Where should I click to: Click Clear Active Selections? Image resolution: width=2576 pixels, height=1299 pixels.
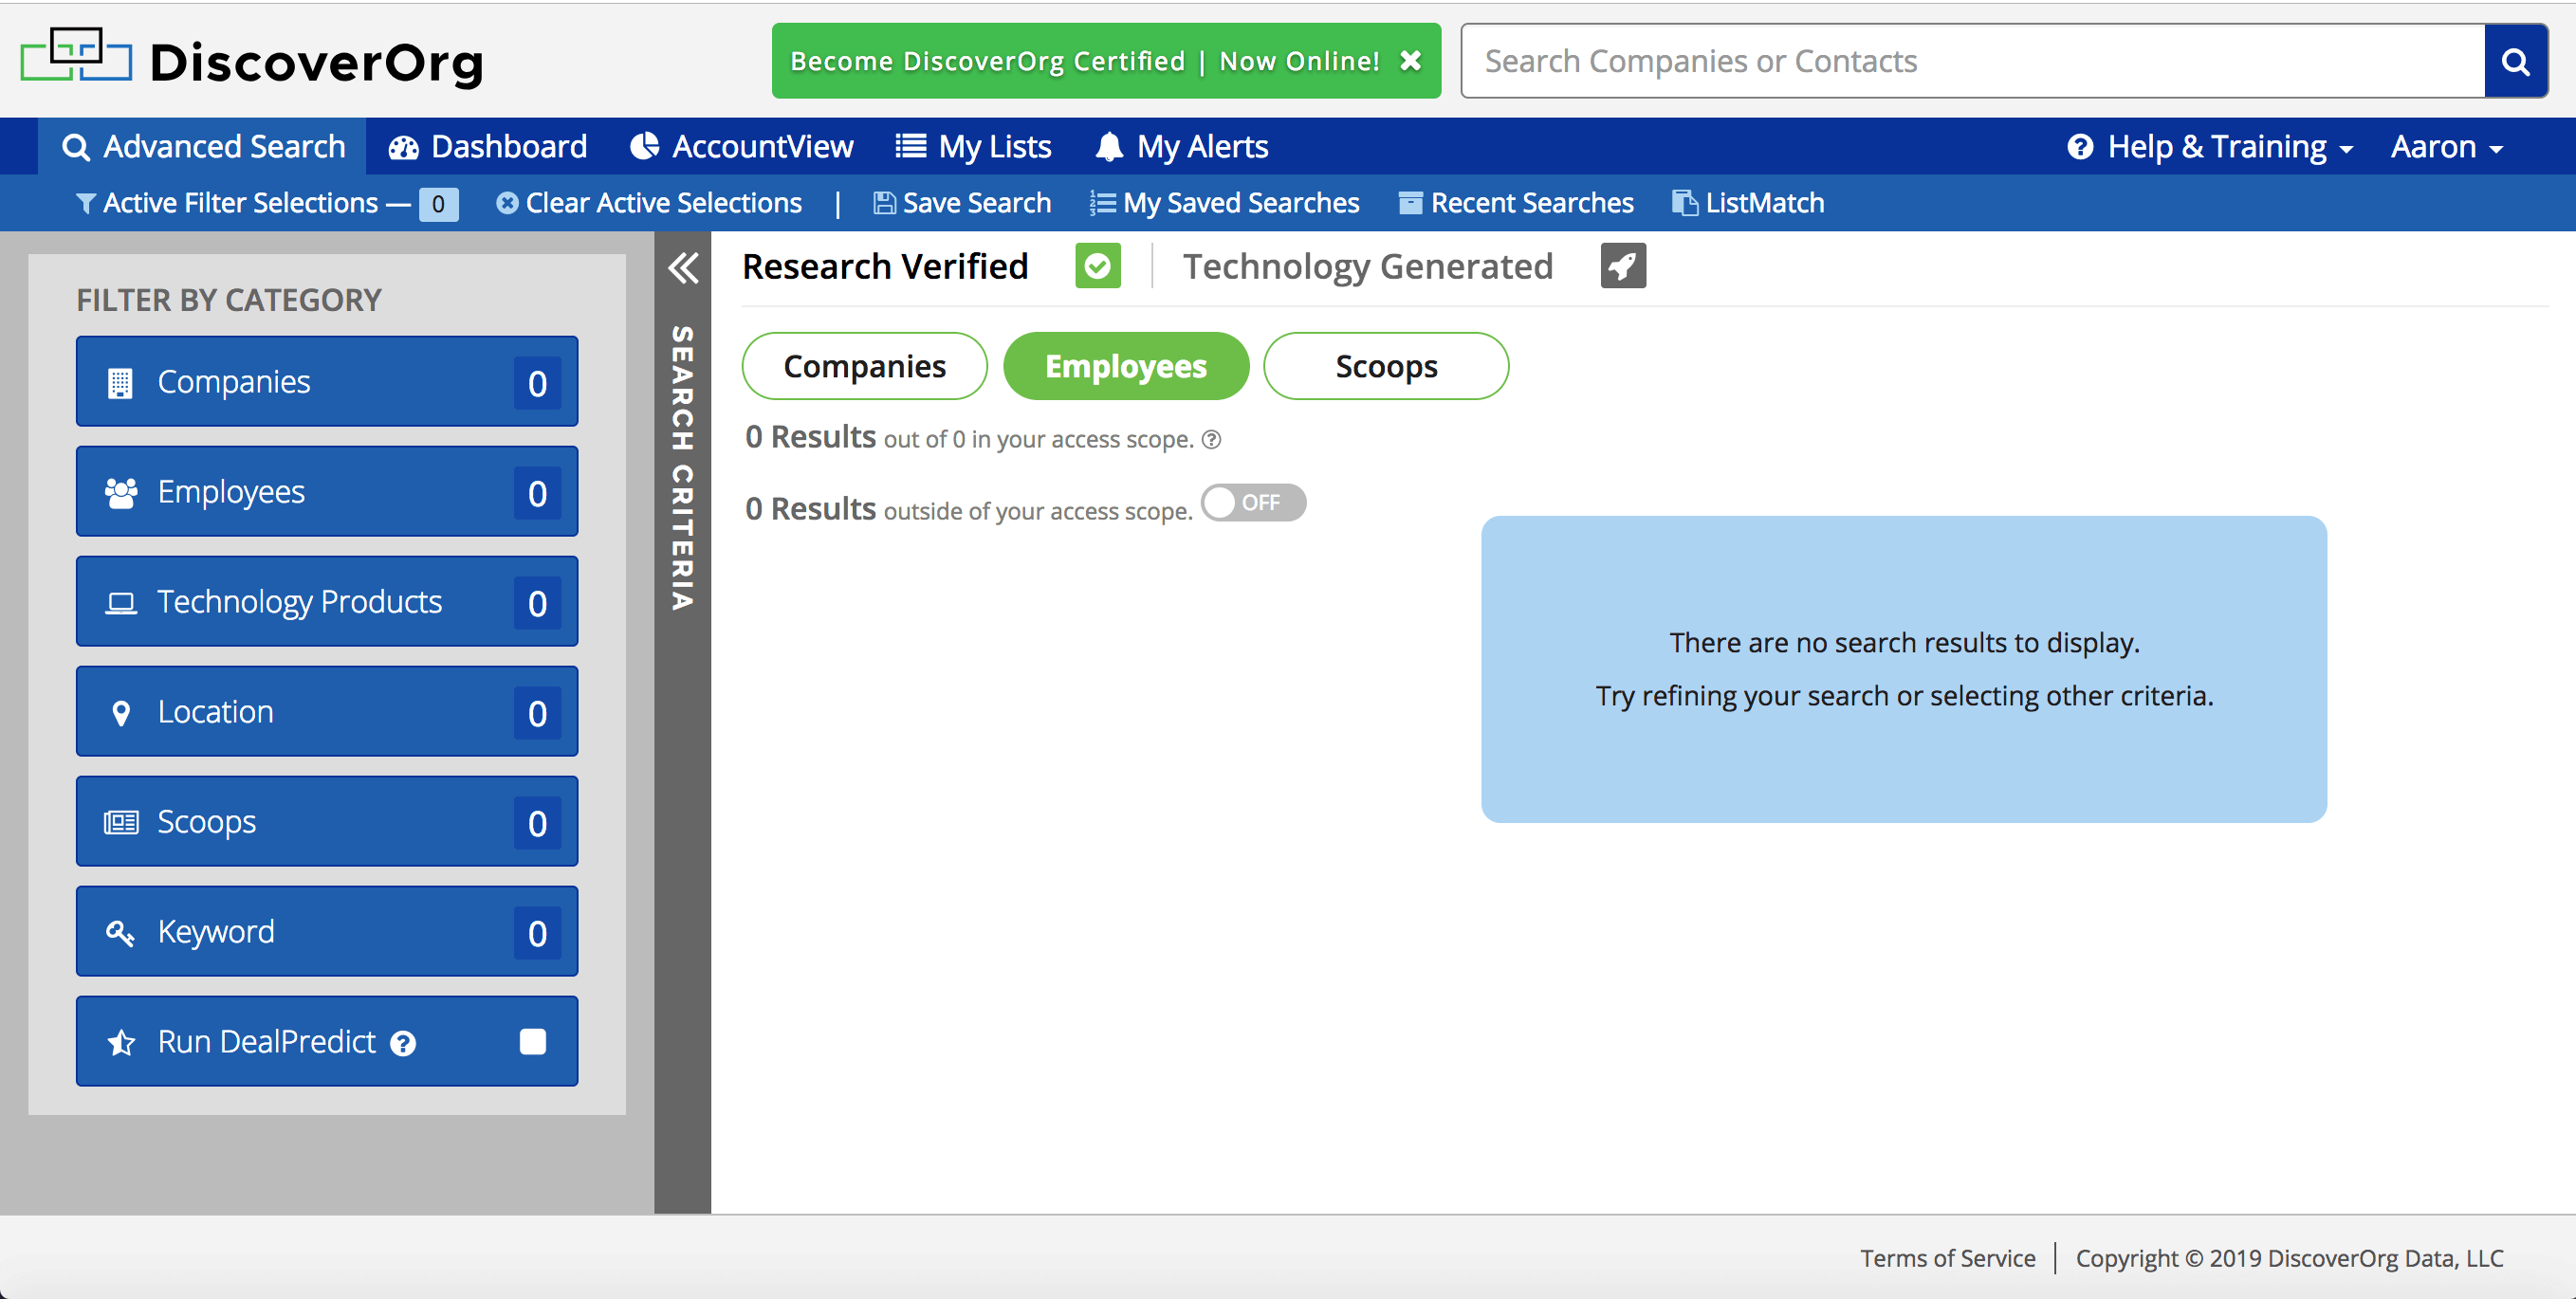tap(649, 203)
